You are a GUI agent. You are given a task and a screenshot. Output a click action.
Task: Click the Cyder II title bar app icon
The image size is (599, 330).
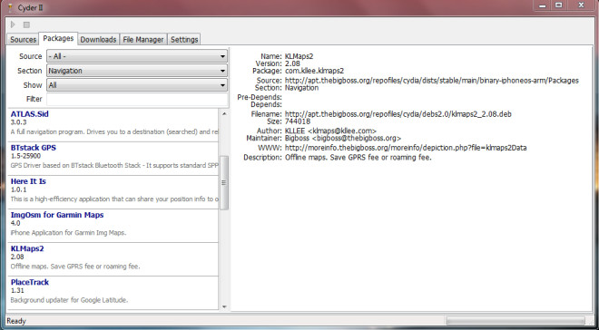pos(10,7)
